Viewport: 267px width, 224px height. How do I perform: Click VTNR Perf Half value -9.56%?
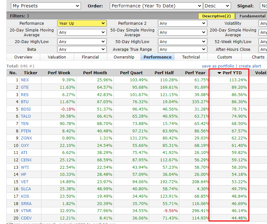[x=171, y=211]
